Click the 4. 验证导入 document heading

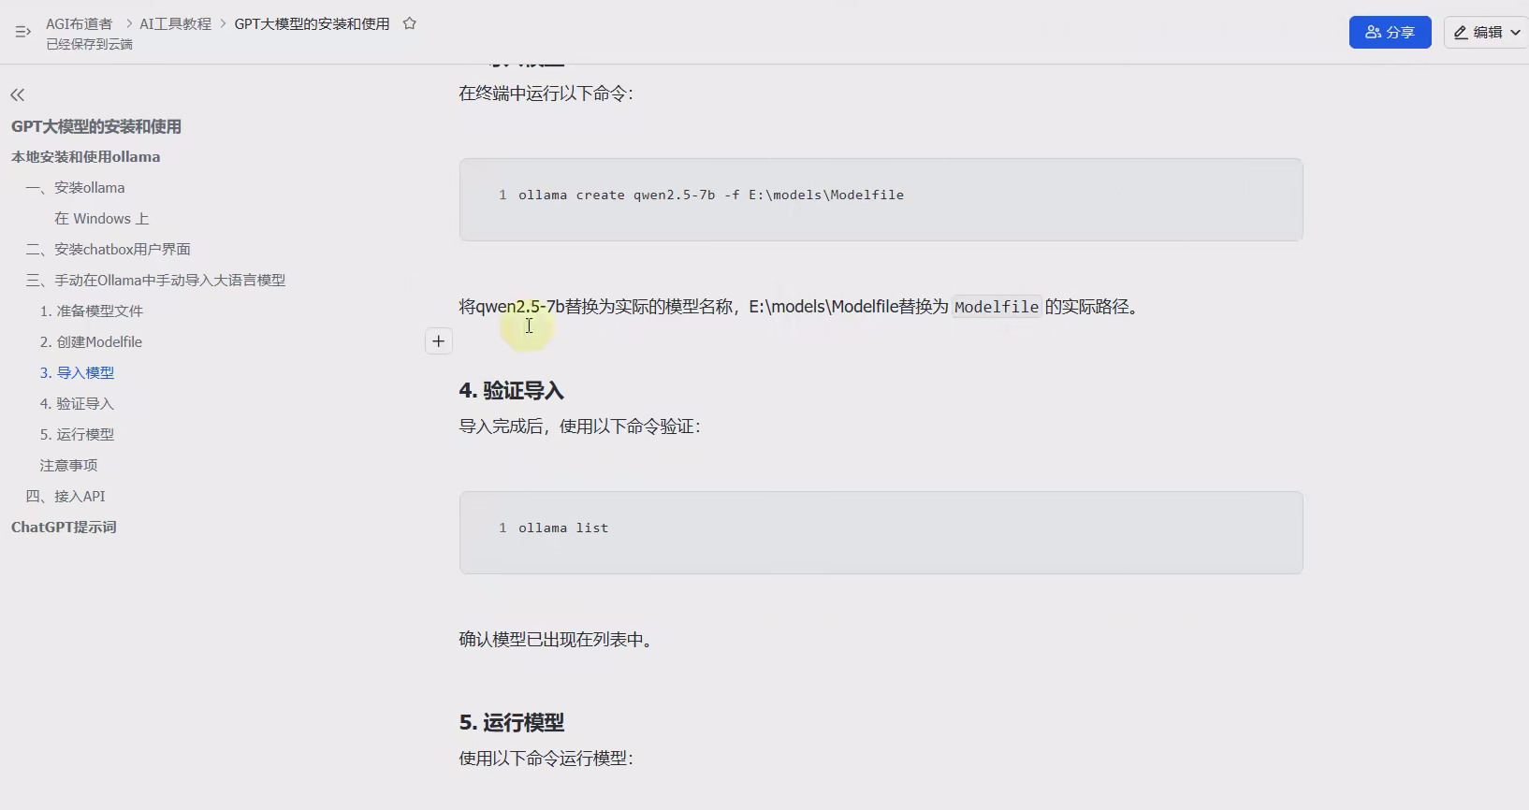(511, 391)
